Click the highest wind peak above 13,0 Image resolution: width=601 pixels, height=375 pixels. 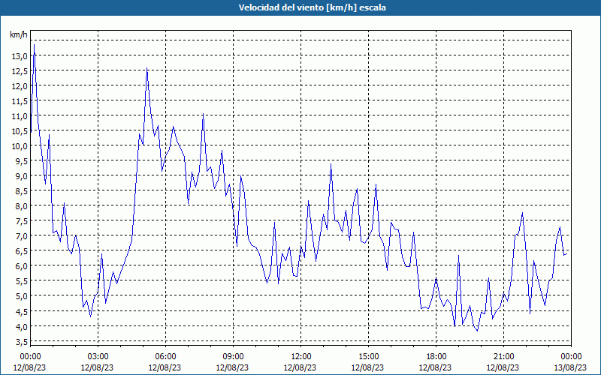click(34, 45)
